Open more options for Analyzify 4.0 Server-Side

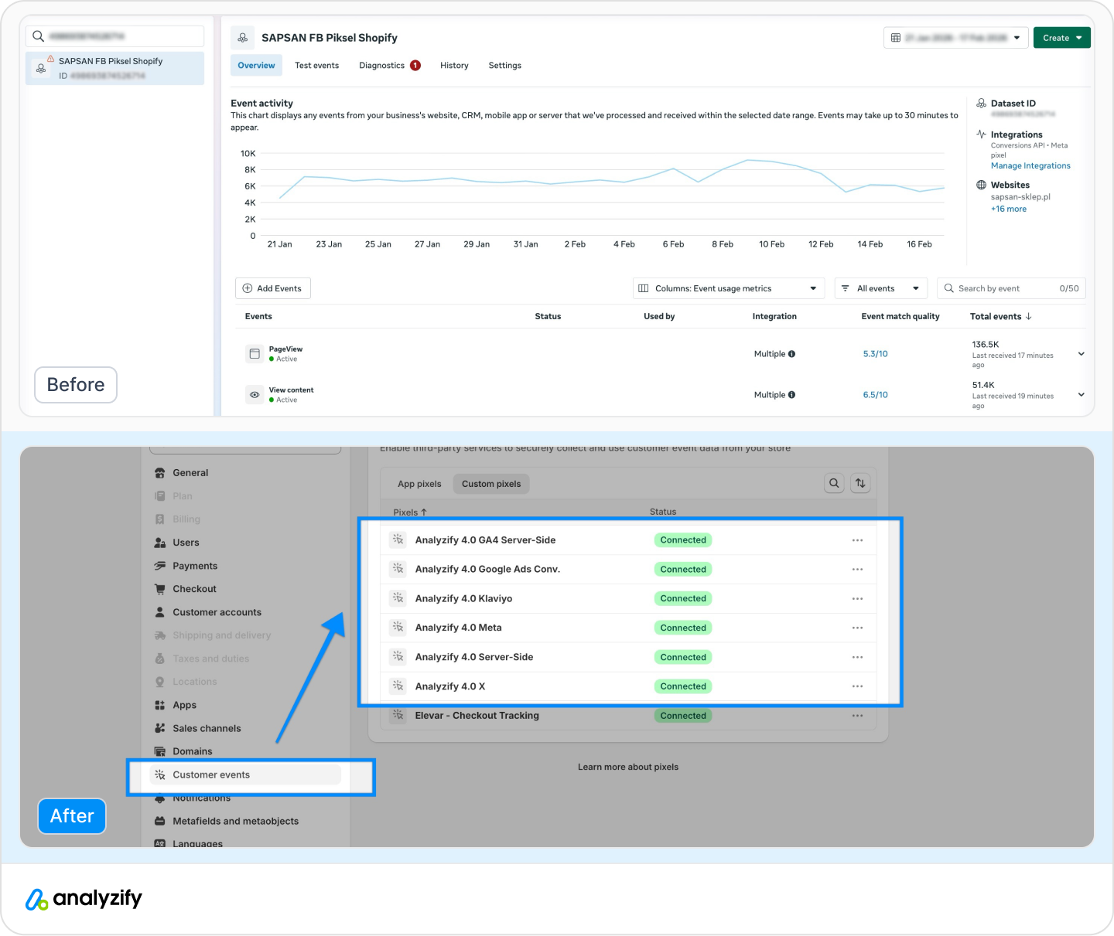click(857, 657)
